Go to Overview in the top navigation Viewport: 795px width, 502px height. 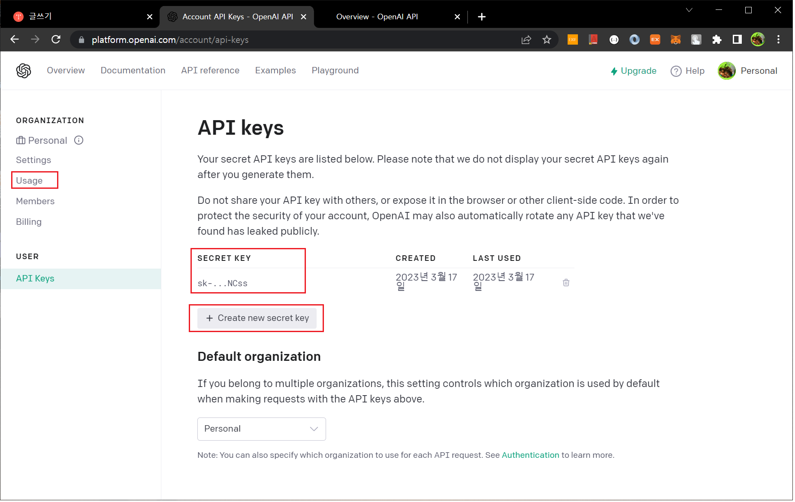(x=66, y=70)
